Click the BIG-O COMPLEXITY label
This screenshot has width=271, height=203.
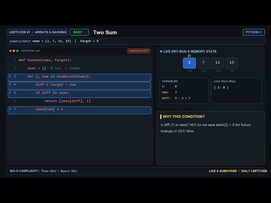(x=25, y=171)
